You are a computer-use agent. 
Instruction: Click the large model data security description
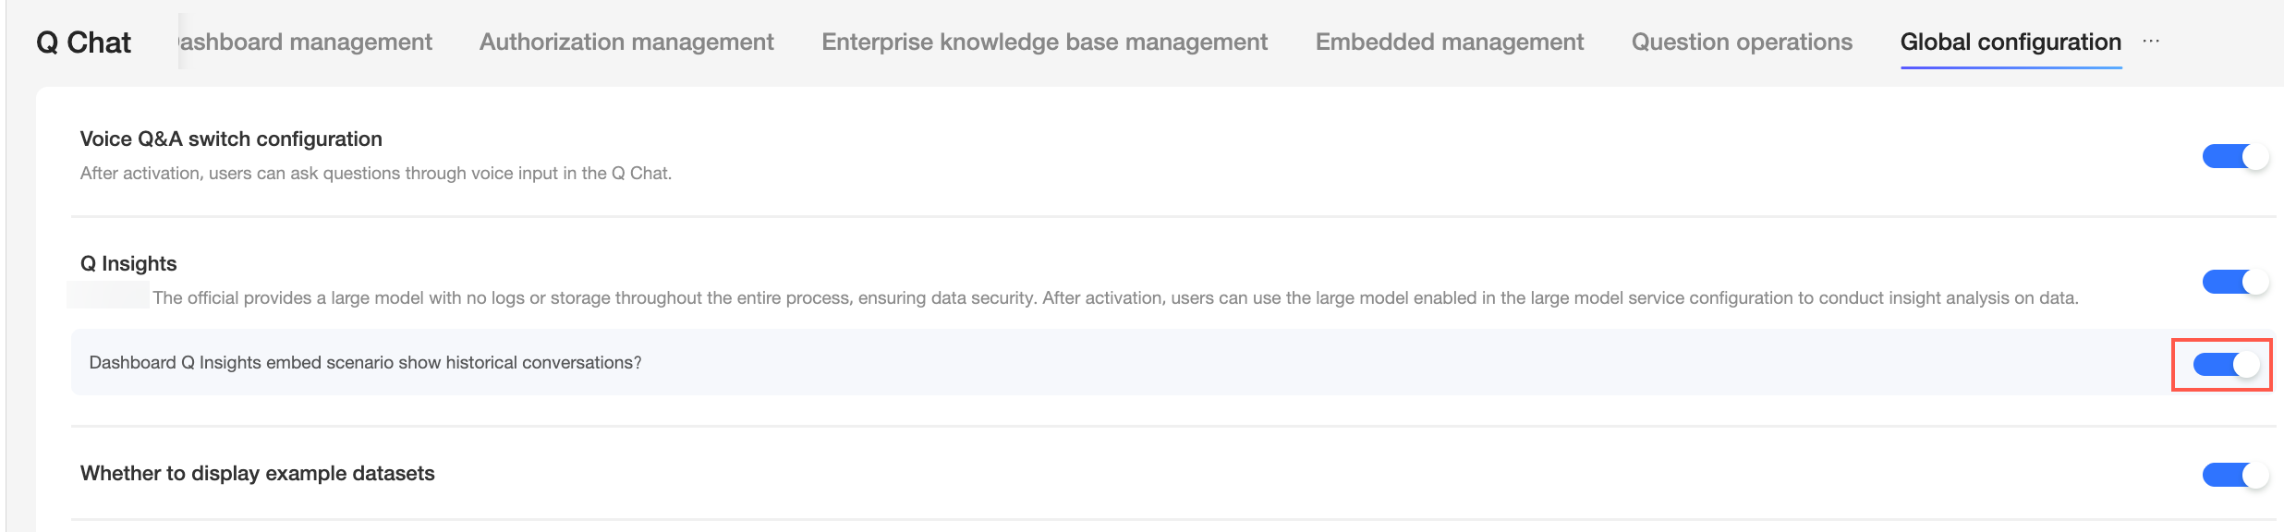point(1114,298)
